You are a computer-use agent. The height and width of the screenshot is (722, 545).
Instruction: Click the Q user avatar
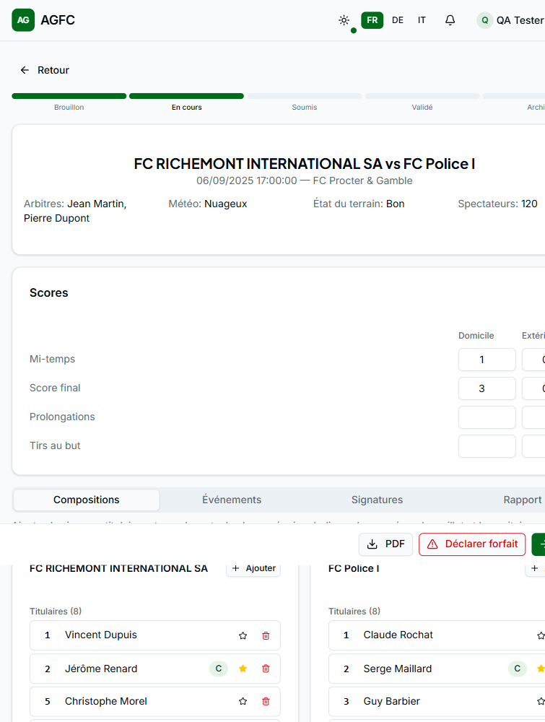tap(484, 20)
